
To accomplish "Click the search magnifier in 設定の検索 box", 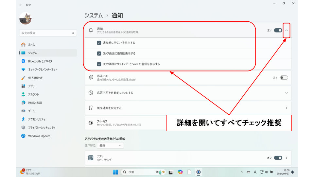I will point(73,33).
